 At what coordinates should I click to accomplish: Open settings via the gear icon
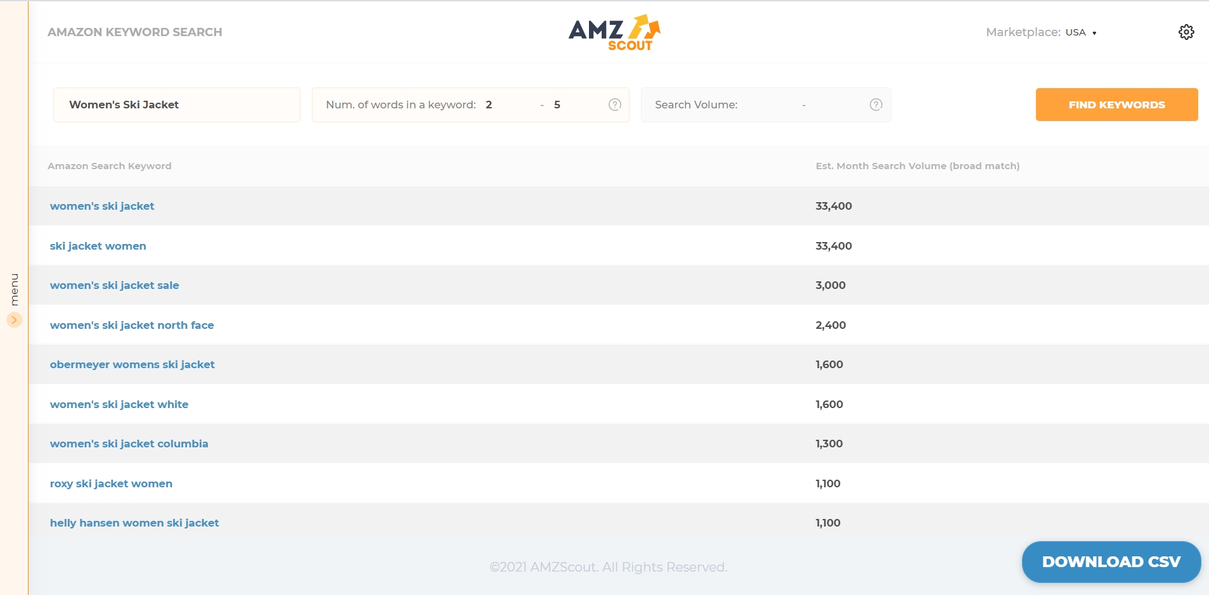tap(1186, 32)
